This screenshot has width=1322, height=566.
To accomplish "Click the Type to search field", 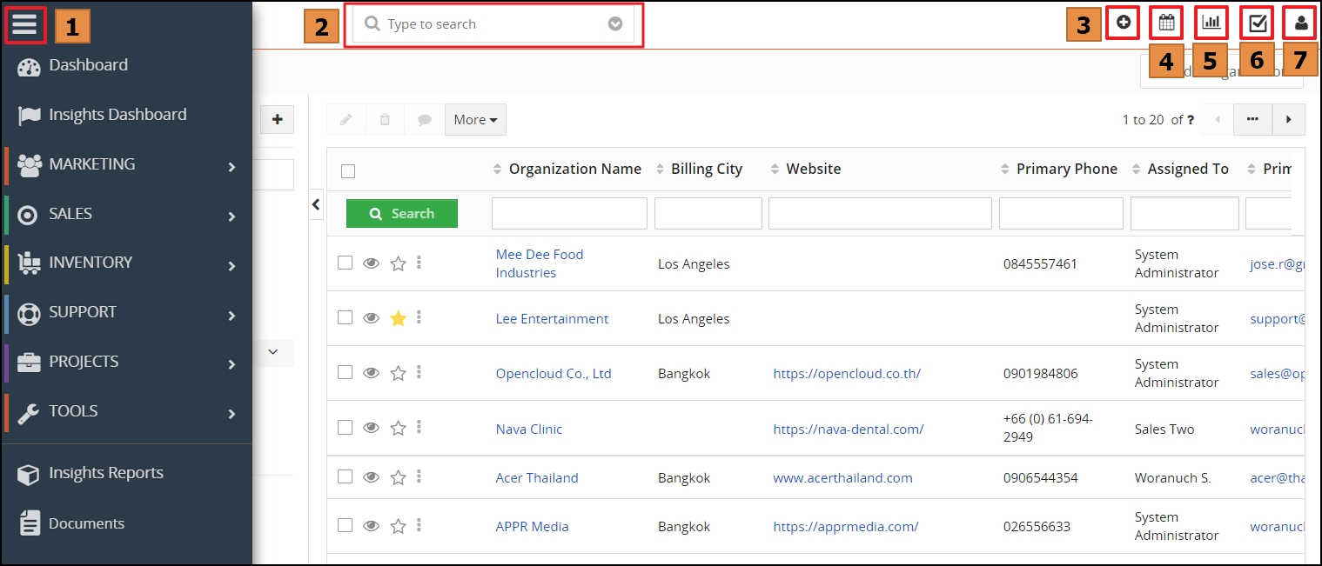I will pos(493,24).
